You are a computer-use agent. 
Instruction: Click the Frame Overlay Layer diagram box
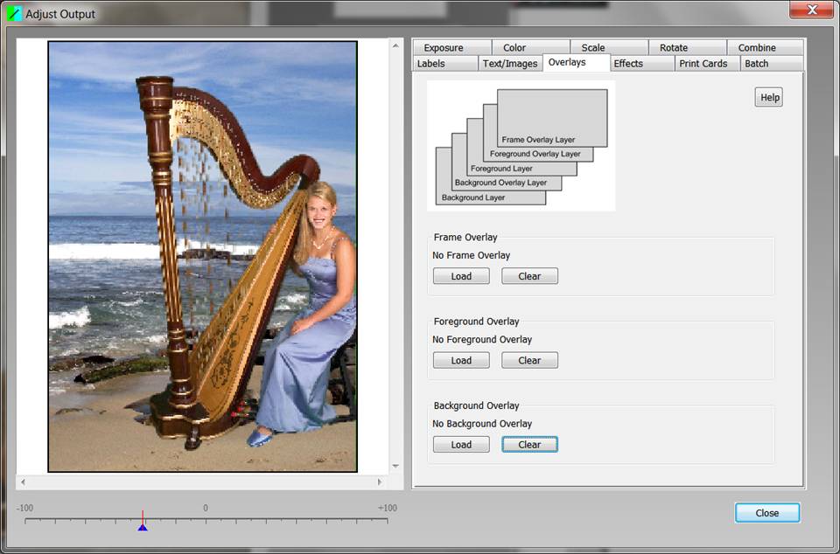(552, 118)
